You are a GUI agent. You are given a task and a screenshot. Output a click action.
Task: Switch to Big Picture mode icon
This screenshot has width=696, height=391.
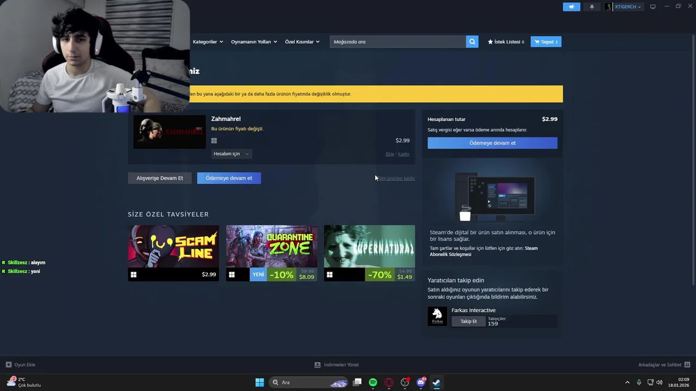click(x=652, y=7)
